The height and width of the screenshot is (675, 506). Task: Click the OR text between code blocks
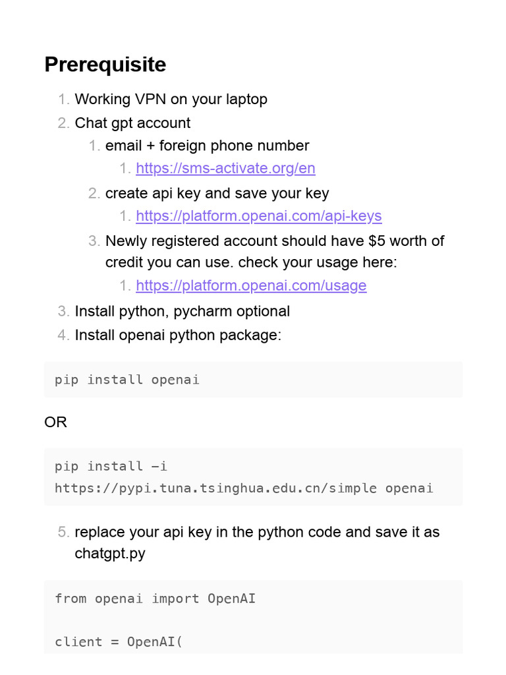pos(56,422)
